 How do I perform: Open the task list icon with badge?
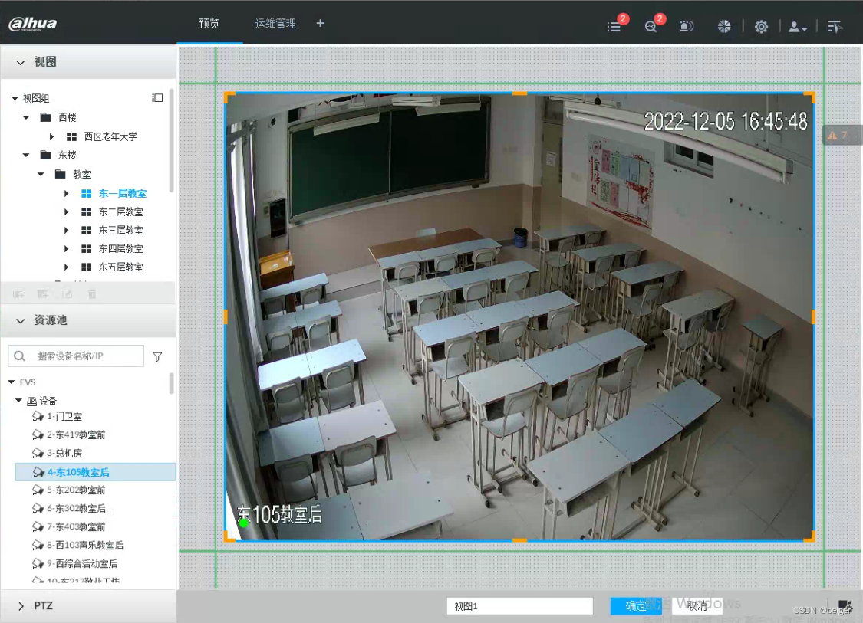pos(614,26)
